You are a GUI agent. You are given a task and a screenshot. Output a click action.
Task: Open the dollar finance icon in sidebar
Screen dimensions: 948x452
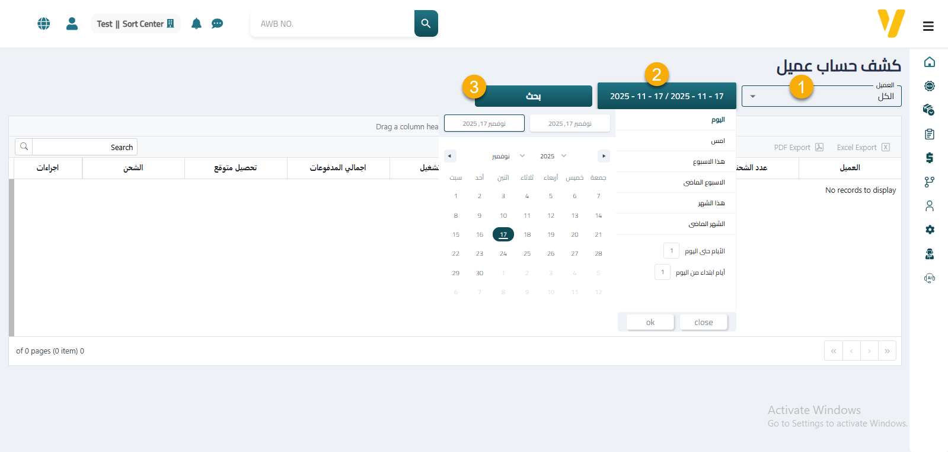tap(929, 158)
